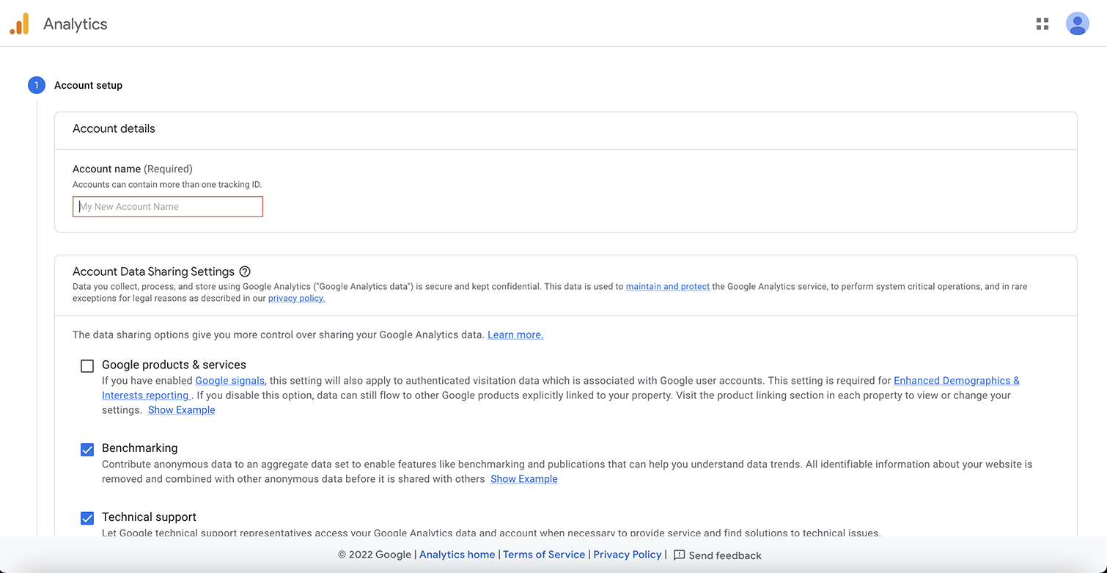Uncheck the Benchmarking checkbox
The height and width of the screenshot is (573, 1107).
(87, 450)
